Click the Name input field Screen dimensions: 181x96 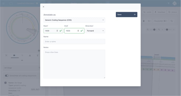[74, 41]
